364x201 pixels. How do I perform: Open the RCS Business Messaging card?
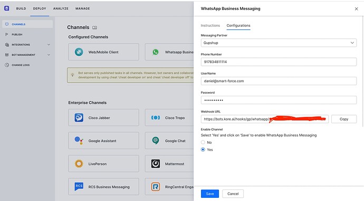[x=103, y=187]
